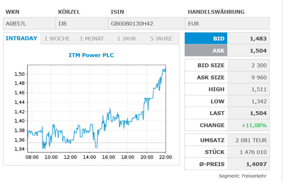Screen dimensions: 283x182
Task: Click the trading currency value EUR
Action: tap(193, 24)
